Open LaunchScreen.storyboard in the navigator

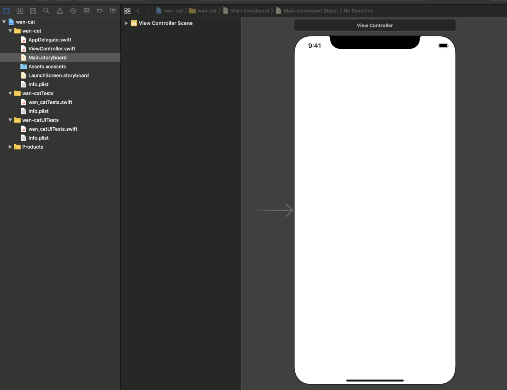point(58,75)
